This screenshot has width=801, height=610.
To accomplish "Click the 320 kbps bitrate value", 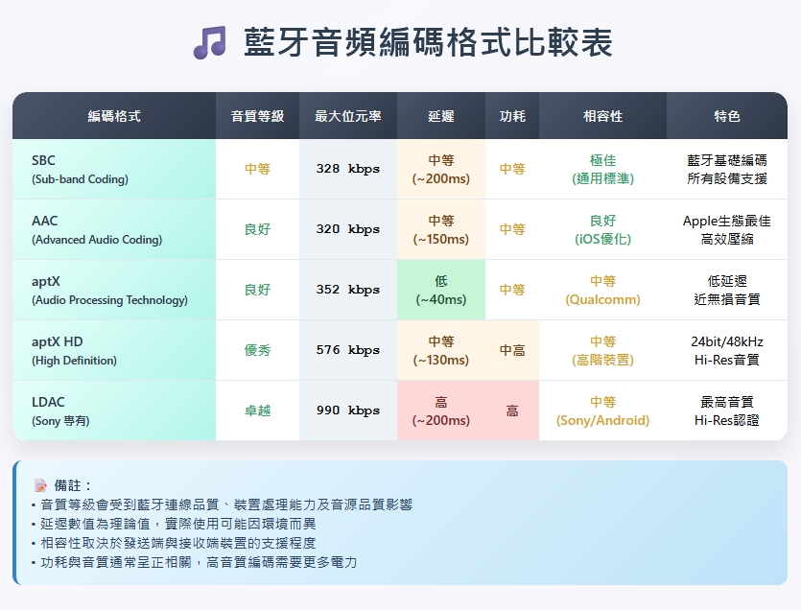I will [348, 229].
